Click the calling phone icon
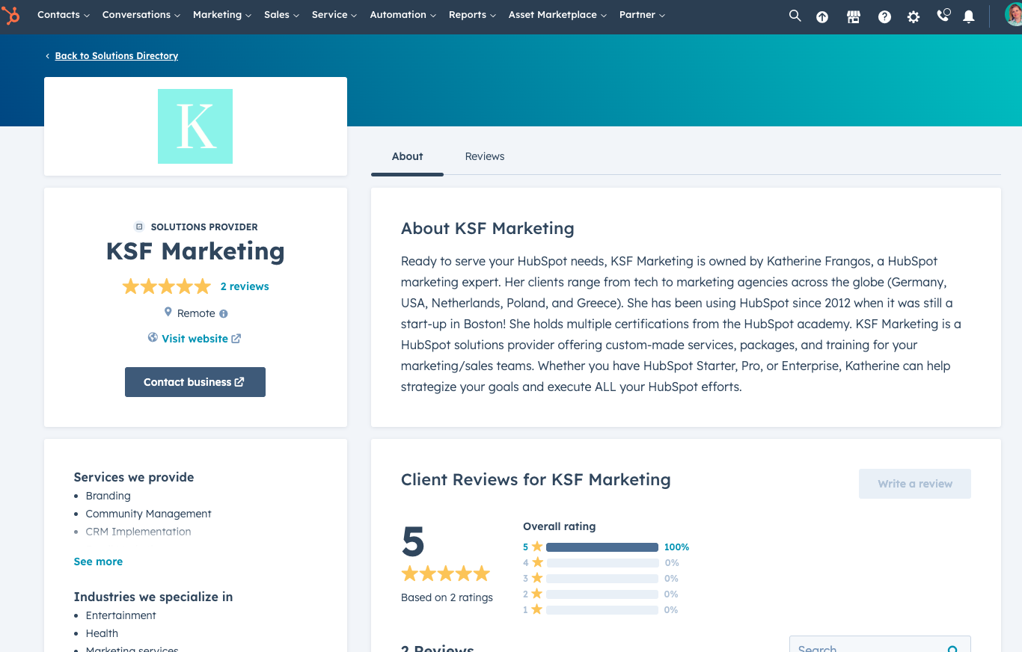Image resolution: width=1022 pixels, height=652 pixels. (943, 15)
